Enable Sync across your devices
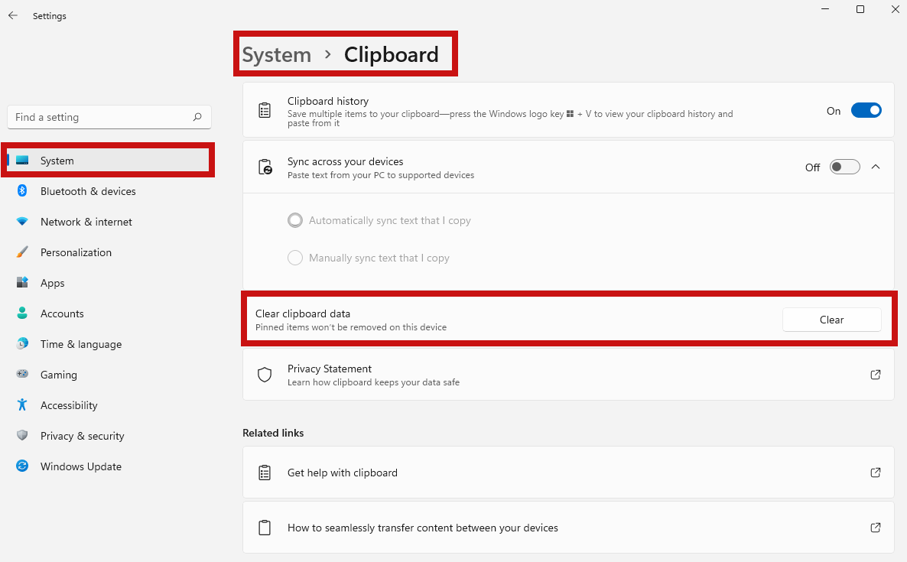907x562 pixels. (x=844, y=167)
